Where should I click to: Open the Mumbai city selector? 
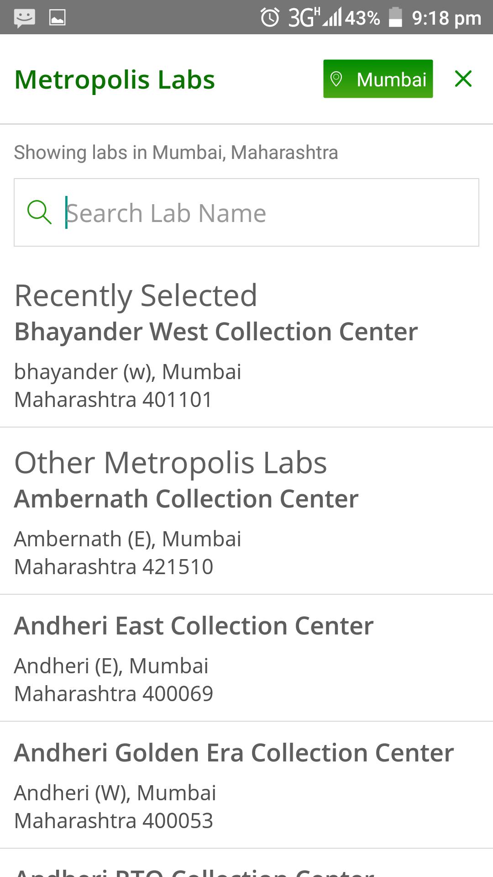coord(378,79)
